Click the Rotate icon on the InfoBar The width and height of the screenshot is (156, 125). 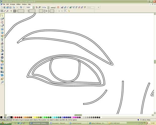point(11,11)
